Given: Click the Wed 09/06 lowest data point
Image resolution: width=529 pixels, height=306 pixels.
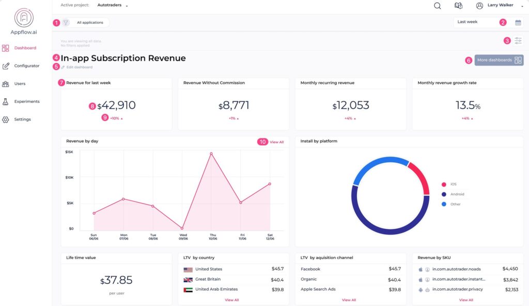Looking at the screenshot, I should pyautogui.click(x=182, y=228).
